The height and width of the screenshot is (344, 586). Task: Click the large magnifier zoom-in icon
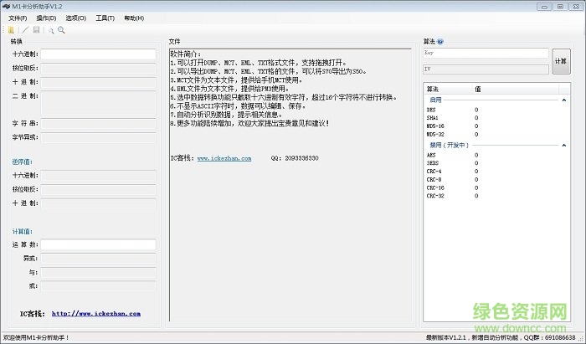(60, 29)
